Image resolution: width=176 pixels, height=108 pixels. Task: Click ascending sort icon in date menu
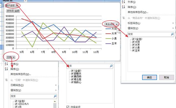(x=6, y=64)
